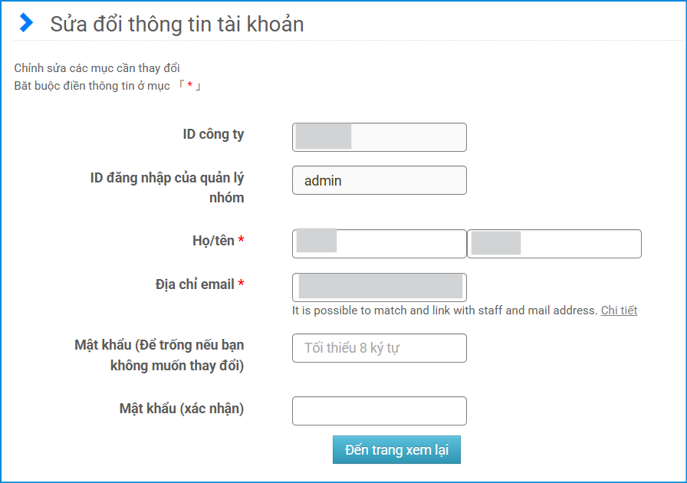This screenshot has width=687, height=483.
Task: Click the "Tối thiểu 8 ký tự" password field
Action: (379, 348)
